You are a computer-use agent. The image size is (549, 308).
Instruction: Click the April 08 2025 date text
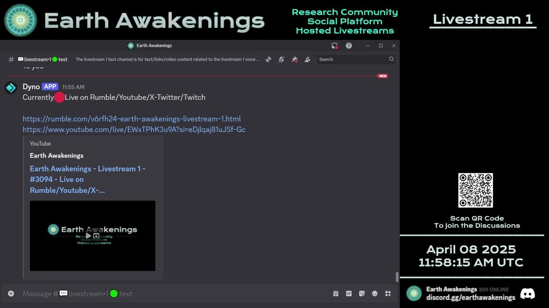(x=471, y=249)
